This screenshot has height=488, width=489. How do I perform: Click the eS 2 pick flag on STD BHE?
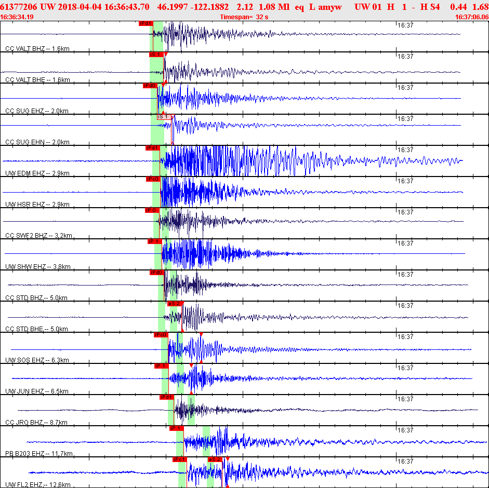point(174,304)
